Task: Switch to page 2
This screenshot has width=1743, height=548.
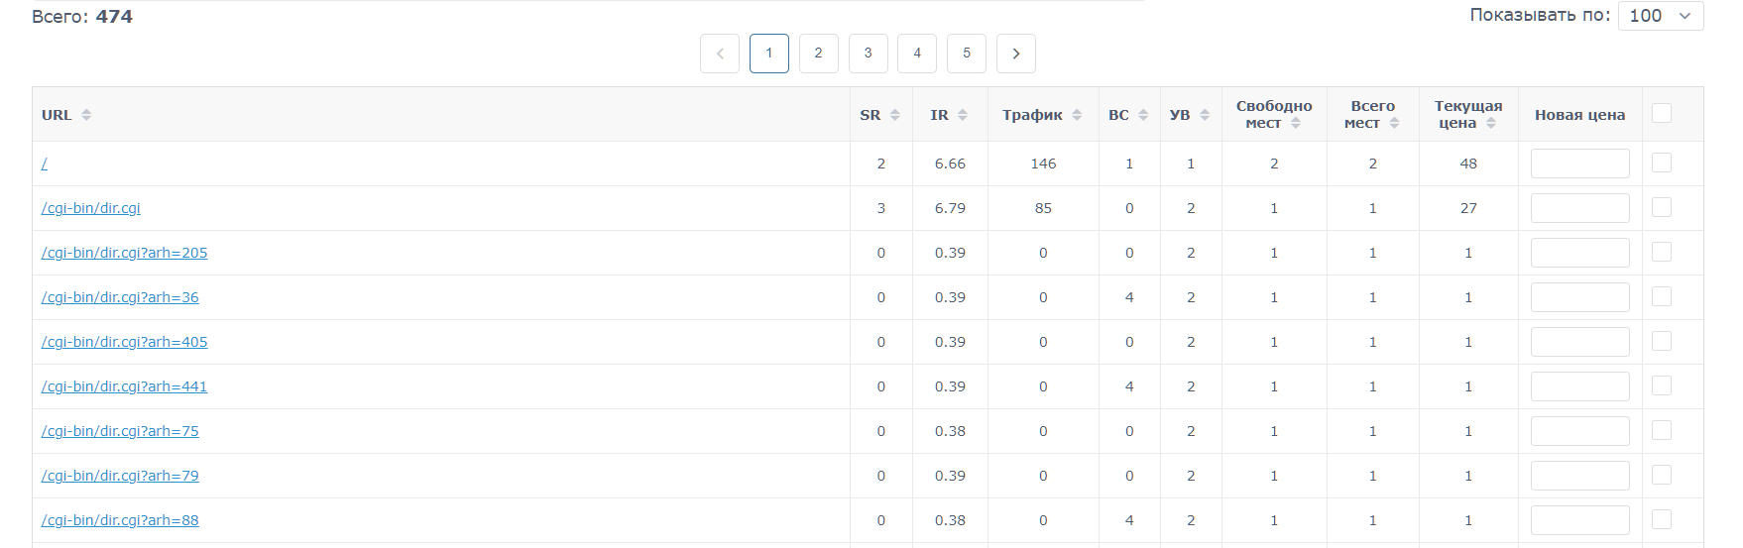Action: point(819,54)
